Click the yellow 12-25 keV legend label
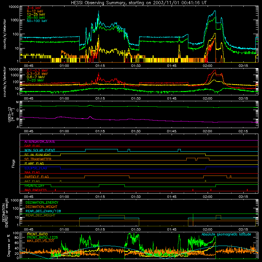Screen dimensions: 262x262 [x=36, y=14]
